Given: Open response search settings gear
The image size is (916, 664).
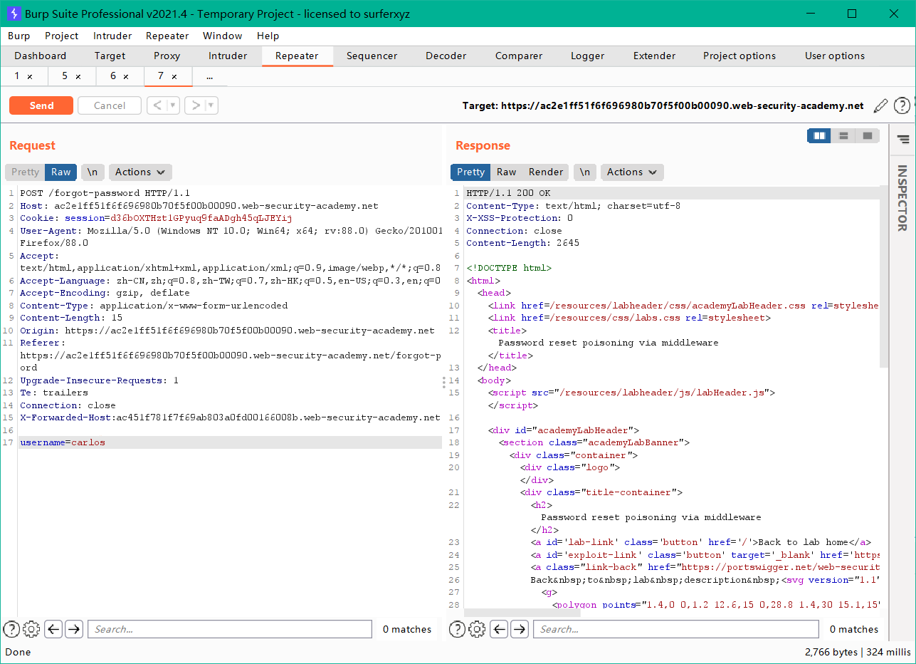Looking at the screenshot, I should (478, 629).
